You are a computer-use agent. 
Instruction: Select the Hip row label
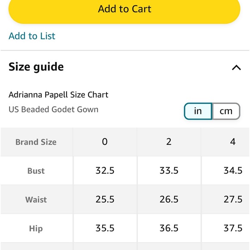point(37,228)
